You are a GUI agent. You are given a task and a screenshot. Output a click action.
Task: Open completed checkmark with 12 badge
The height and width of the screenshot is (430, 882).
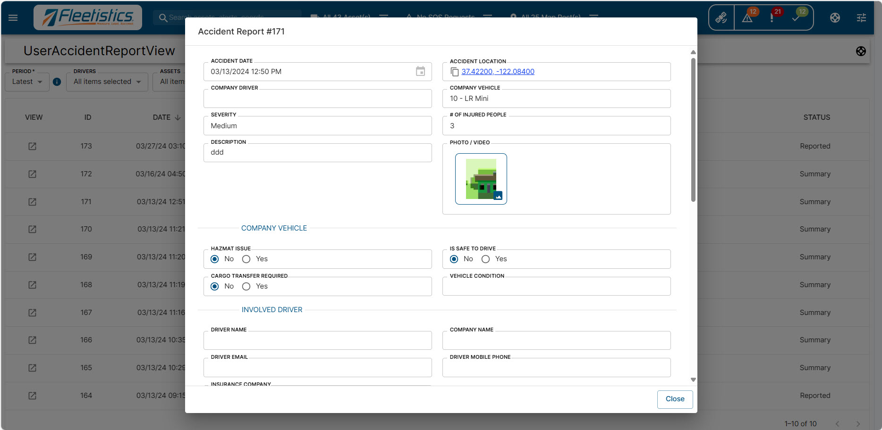(x=796, y=18)
